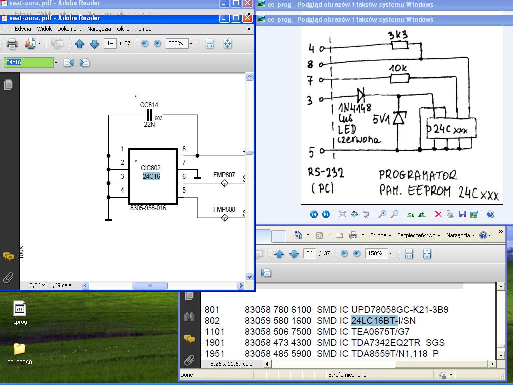
Task: Zoom in in browser PDF viewer
Action: point(357,253)
